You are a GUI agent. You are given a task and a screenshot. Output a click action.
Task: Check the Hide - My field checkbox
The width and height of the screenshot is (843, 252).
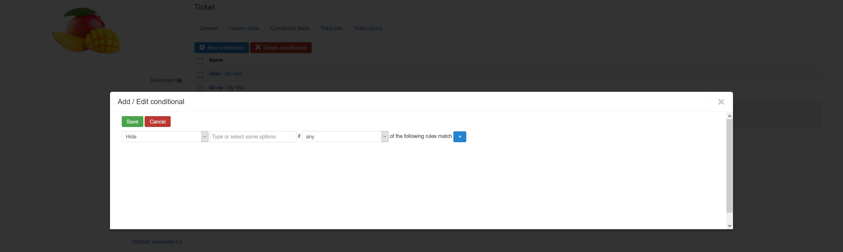[200, 75]
